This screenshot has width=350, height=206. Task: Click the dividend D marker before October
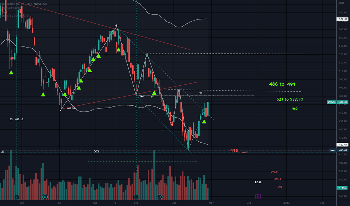(160, 197)
